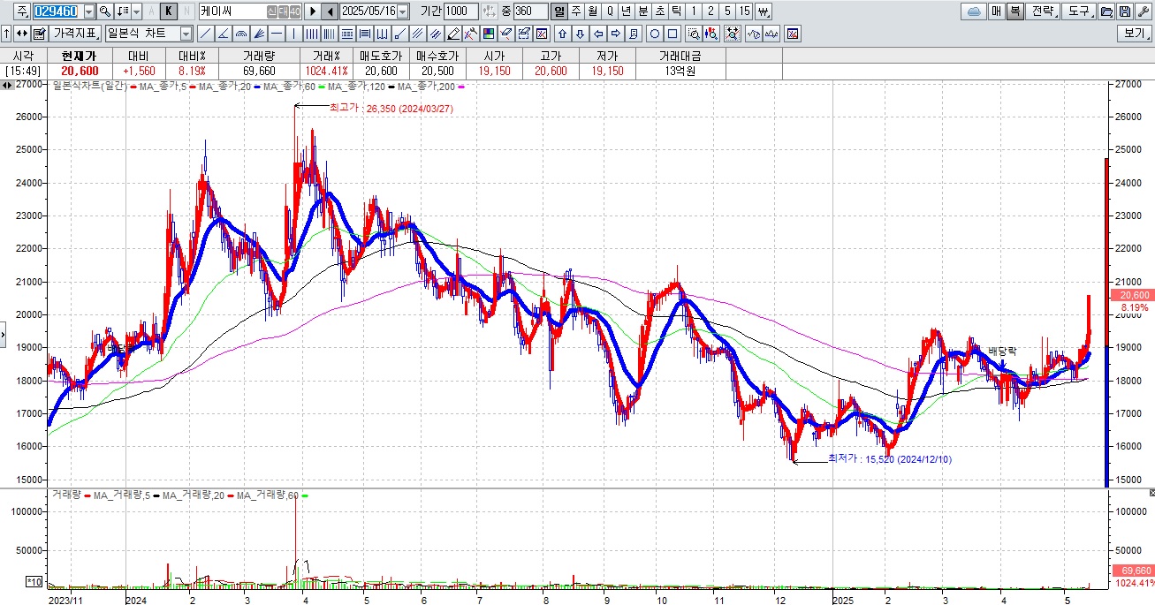
Task: Select the trend line drawing tool
Action: coord(206,34)
